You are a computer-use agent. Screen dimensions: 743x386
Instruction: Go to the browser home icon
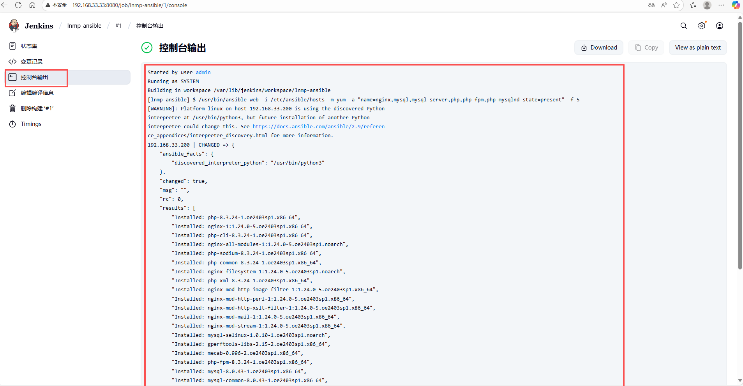tap(32, 5)
